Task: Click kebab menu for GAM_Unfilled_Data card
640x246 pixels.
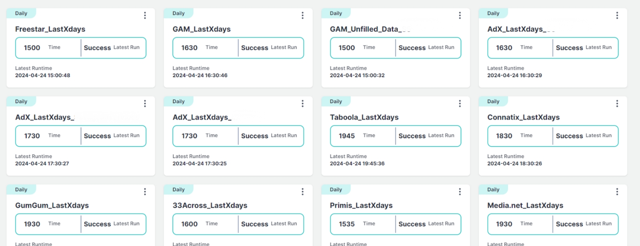Action: (x=460, y=15)
